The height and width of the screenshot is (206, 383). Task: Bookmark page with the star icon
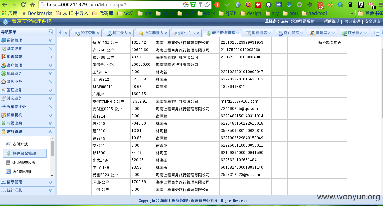pyautogui.click(x=207, y=5)
